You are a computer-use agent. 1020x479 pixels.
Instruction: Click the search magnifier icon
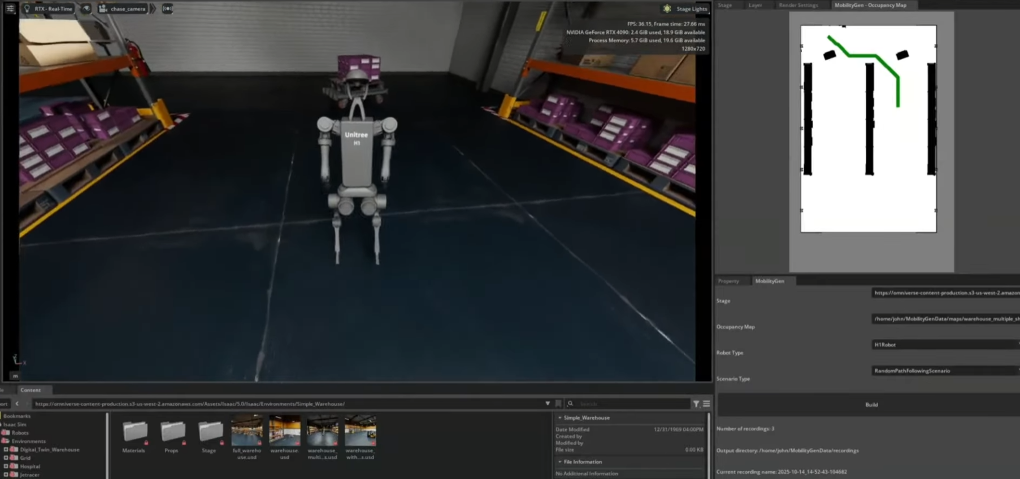click(570, 404)
